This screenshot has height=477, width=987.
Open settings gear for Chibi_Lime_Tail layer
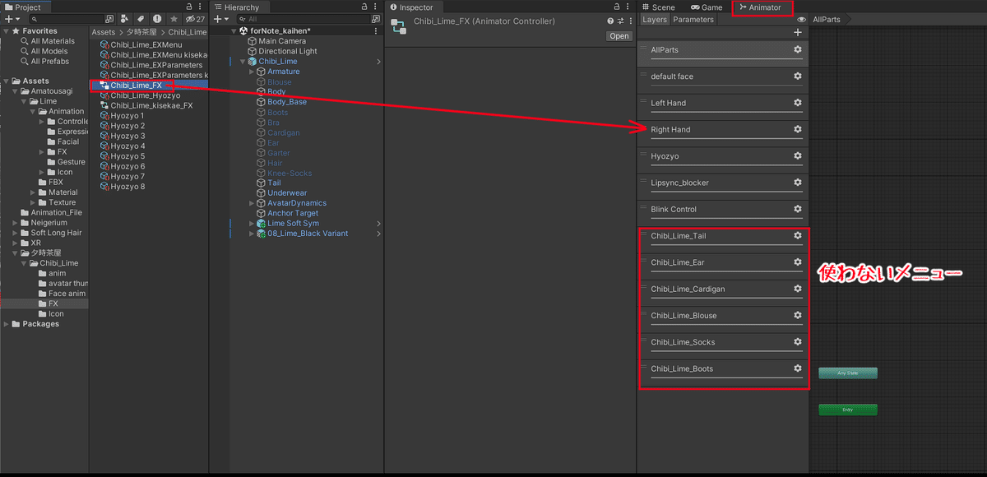[x=797, y=235]
